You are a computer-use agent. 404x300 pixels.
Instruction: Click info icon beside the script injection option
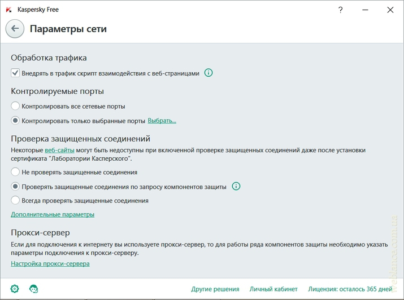pyautogui.click(x=208, y=73)
